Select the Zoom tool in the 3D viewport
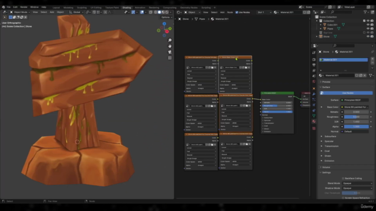The width and height of the screenshot is (376, 211). tap(170, 40)
